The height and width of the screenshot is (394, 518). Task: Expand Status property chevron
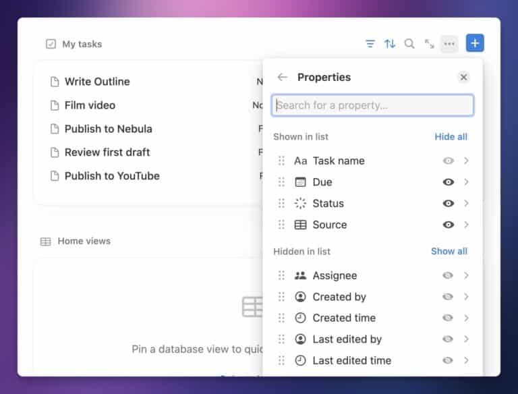coord(466,203)
